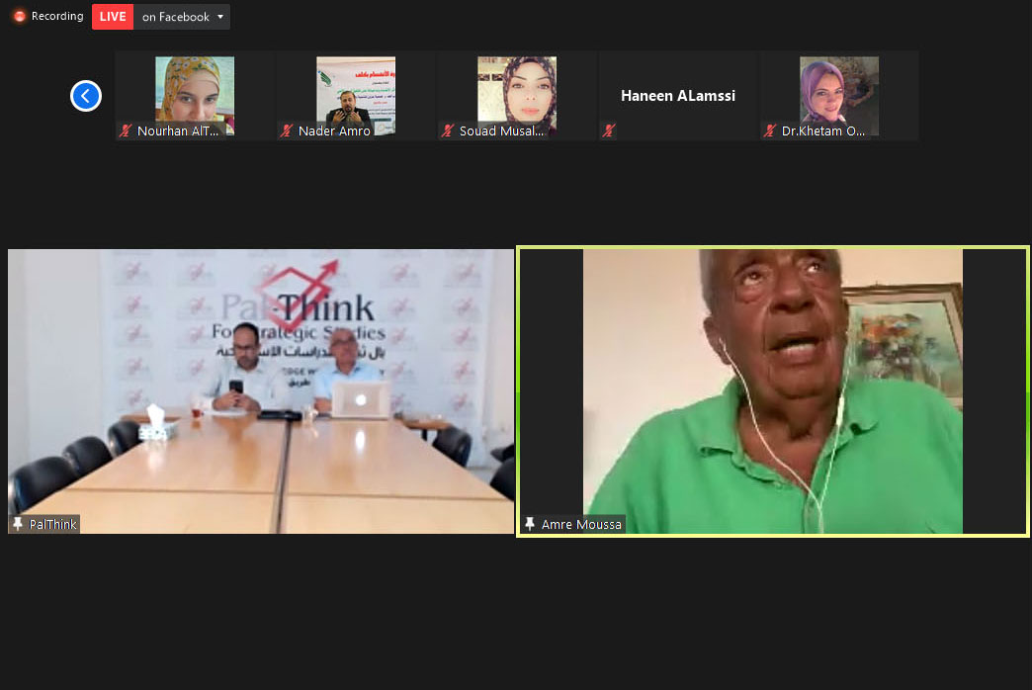
Task: Click muted mic icon on Nader Amro's thumbnail
Action: (x=287, y=130)
